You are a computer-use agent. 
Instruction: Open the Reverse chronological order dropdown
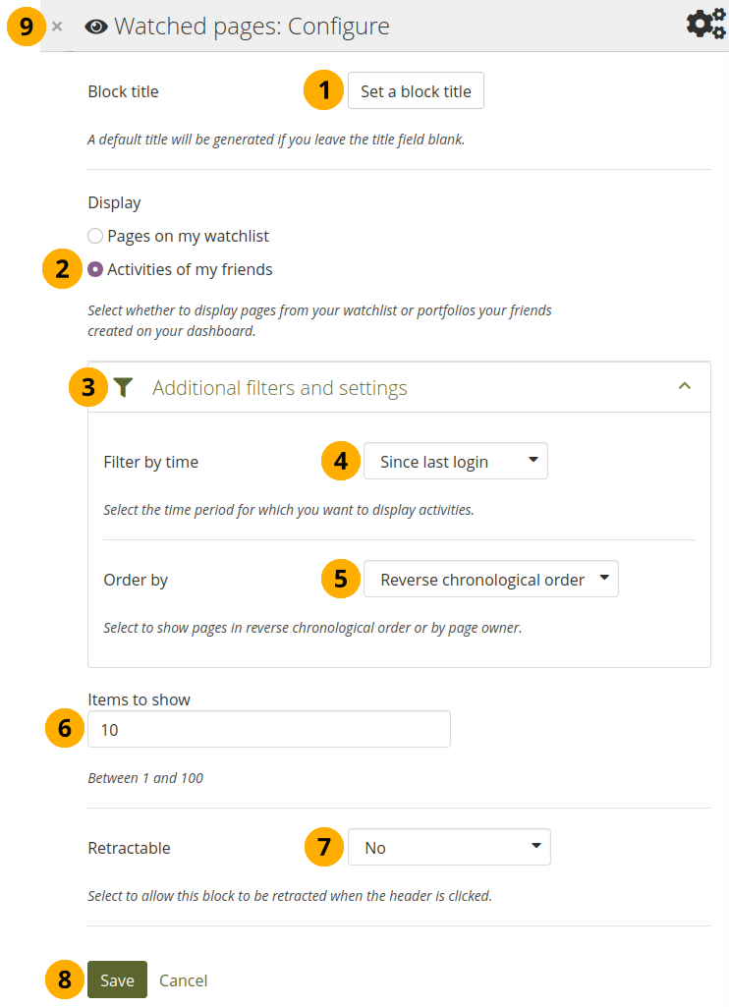coord(490,580)
